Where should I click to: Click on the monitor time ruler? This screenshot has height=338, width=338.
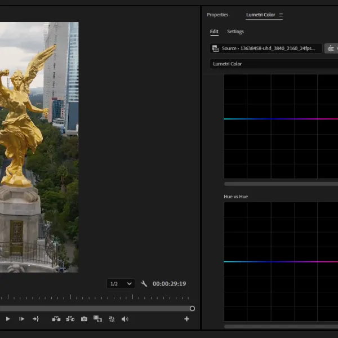click(95, 297)
